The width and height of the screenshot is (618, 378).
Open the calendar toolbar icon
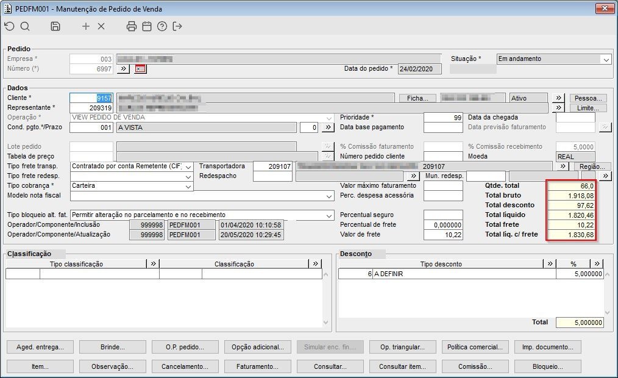coord(147,26)
